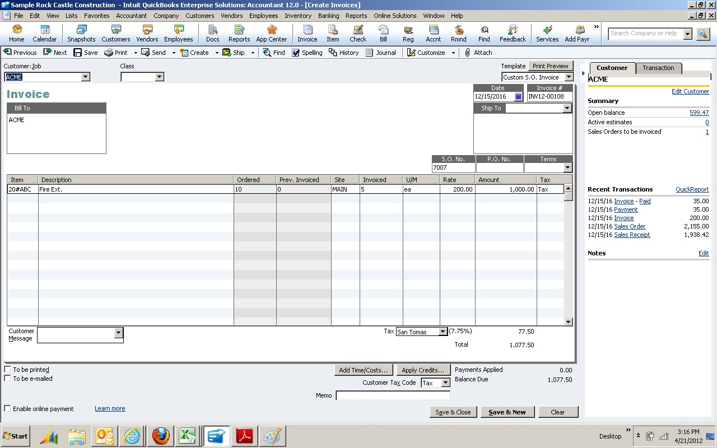Open Snapshots from the icon bar
Screen dimensions: 717x448
pos(81,34)
